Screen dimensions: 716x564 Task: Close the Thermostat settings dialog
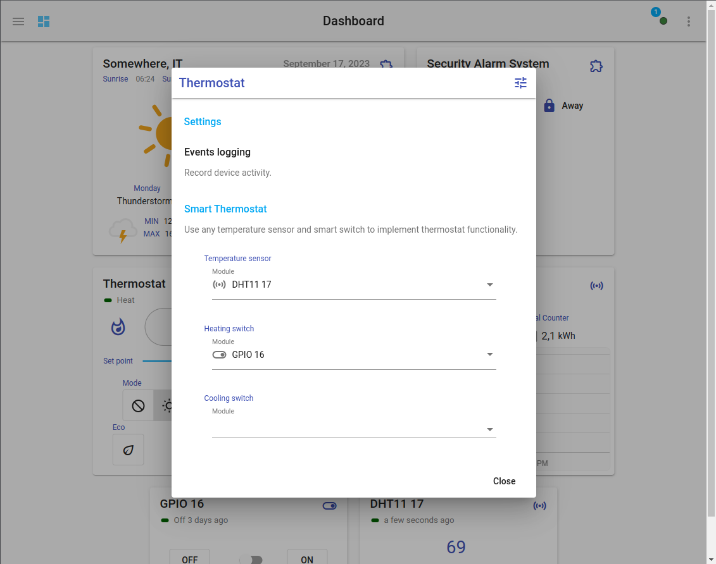[x=504, y=481]
